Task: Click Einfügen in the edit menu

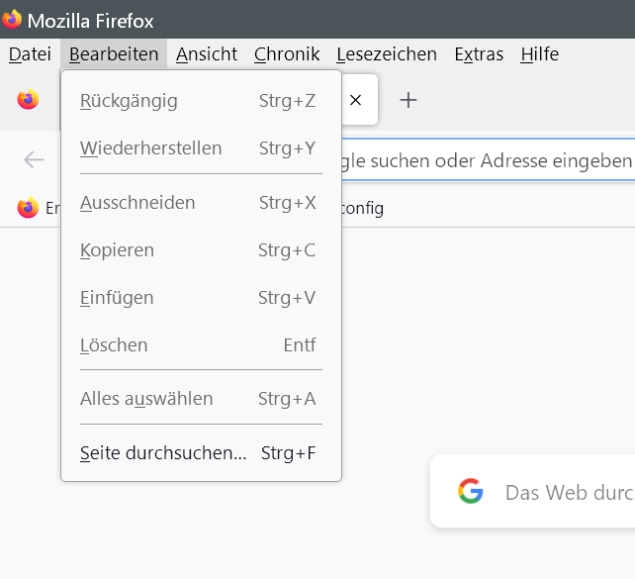Action: tap(117, 298)
